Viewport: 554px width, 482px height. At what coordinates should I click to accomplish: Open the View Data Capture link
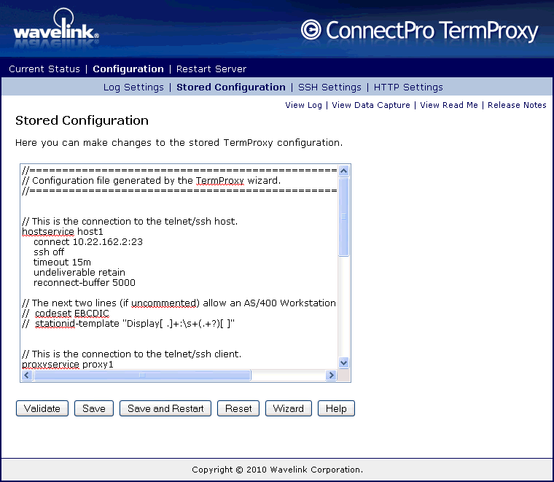(x=371, y=105)
